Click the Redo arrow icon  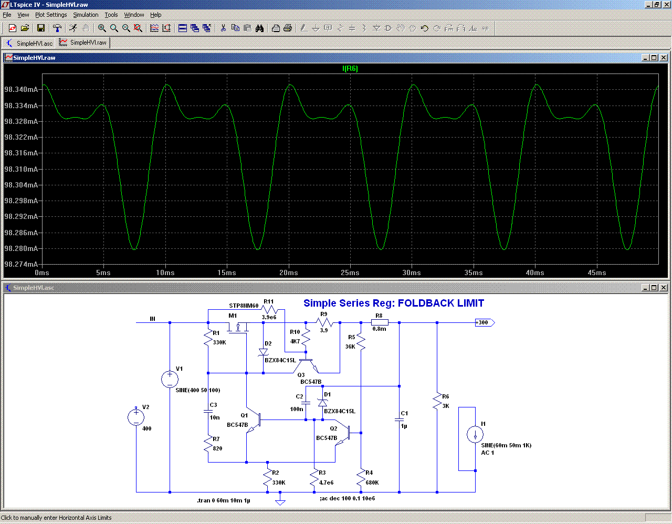tap(437, 28)
